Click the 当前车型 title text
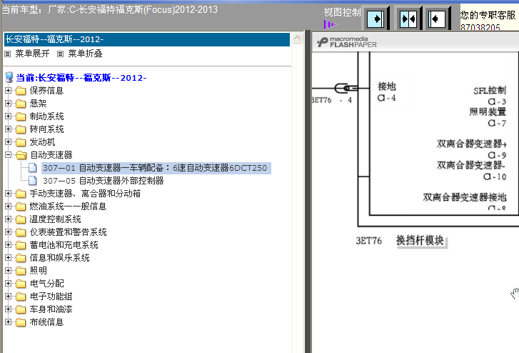The height and width of the screenshot is (353, 519). point(109,9)
